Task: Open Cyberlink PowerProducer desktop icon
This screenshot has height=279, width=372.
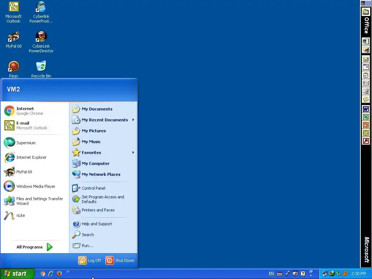Action: click(x=41, y=12)
